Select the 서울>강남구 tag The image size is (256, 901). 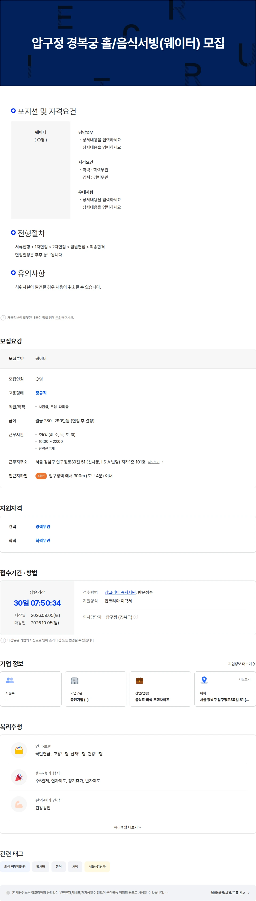point(97,866)
